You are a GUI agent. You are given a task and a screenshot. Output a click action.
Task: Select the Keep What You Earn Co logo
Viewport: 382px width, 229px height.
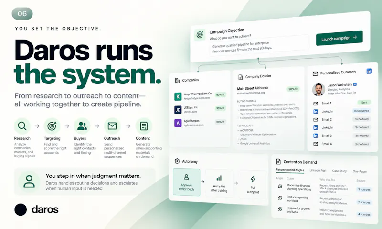coord(178,96)
